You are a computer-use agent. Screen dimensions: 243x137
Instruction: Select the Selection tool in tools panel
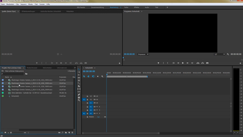(79, 69)
